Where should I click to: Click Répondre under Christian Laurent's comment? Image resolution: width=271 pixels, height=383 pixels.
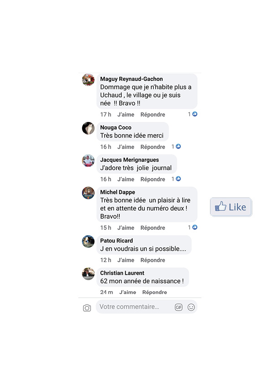coord(154,292)
